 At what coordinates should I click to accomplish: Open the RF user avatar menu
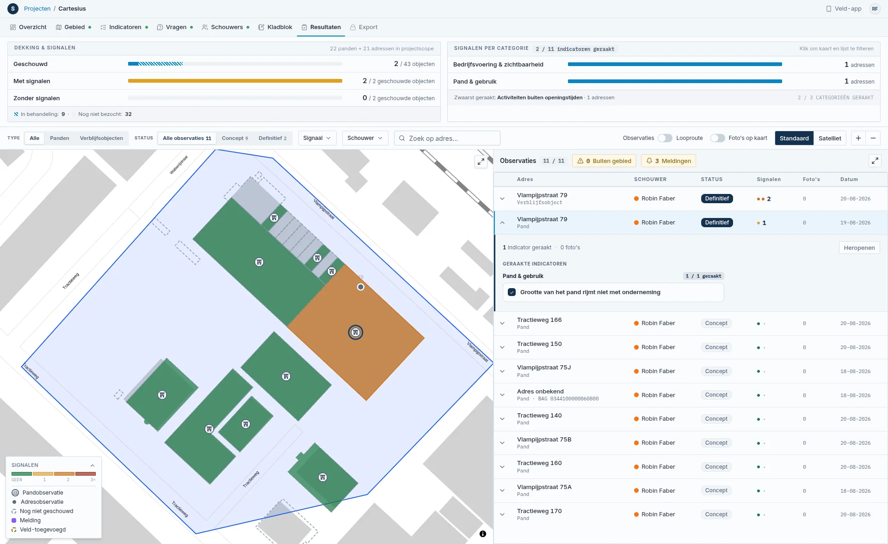point(875,9)
